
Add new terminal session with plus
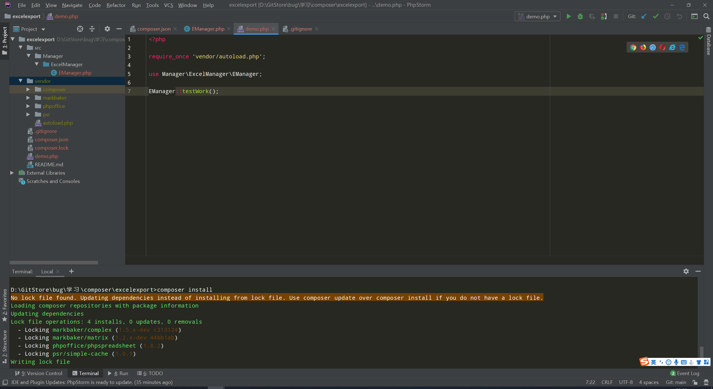tap(71, 271)
